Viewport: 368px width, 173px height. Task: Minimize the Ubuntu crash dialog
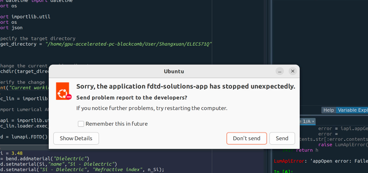280,71
